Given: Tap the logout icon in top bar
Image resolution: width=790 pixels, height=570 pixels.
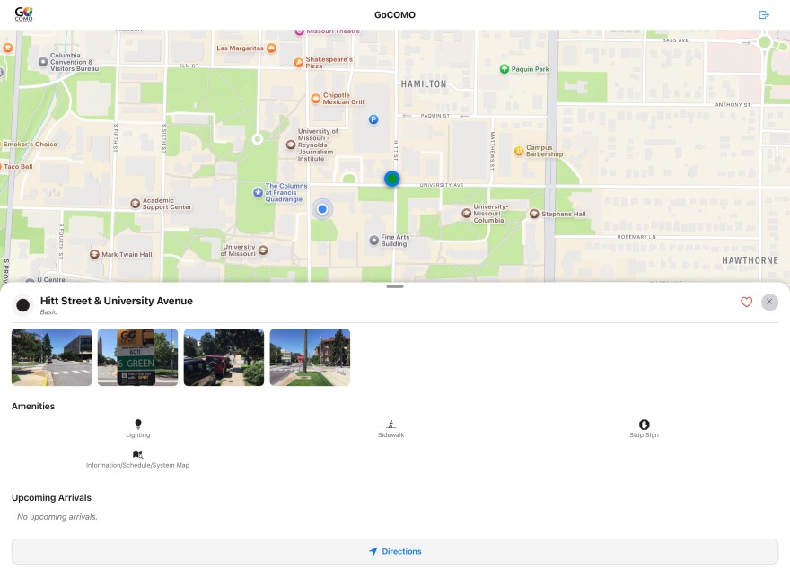Looking at the screenshot, I should tap(764, 15).
